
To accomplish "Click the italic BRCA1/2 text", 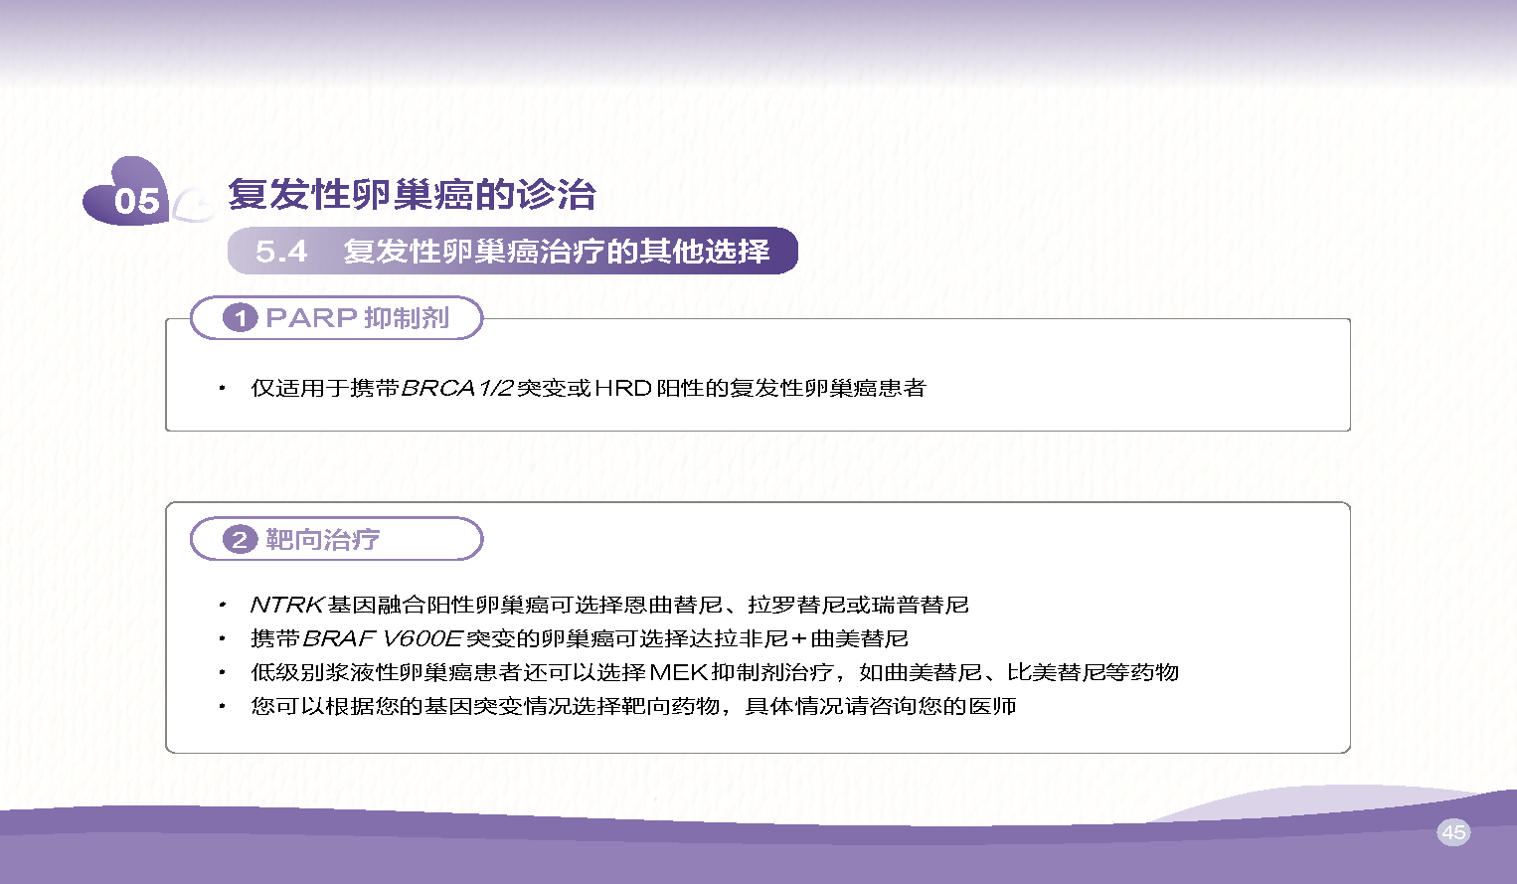I will point(457,388).
